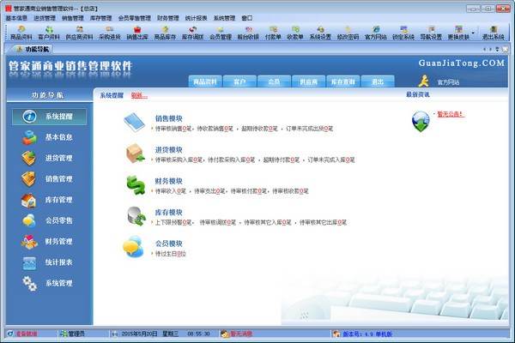The height and width of the screenshot is (343, 515).
Task: Open the 库存管理 menu
Action: click(x=100, y=18)
